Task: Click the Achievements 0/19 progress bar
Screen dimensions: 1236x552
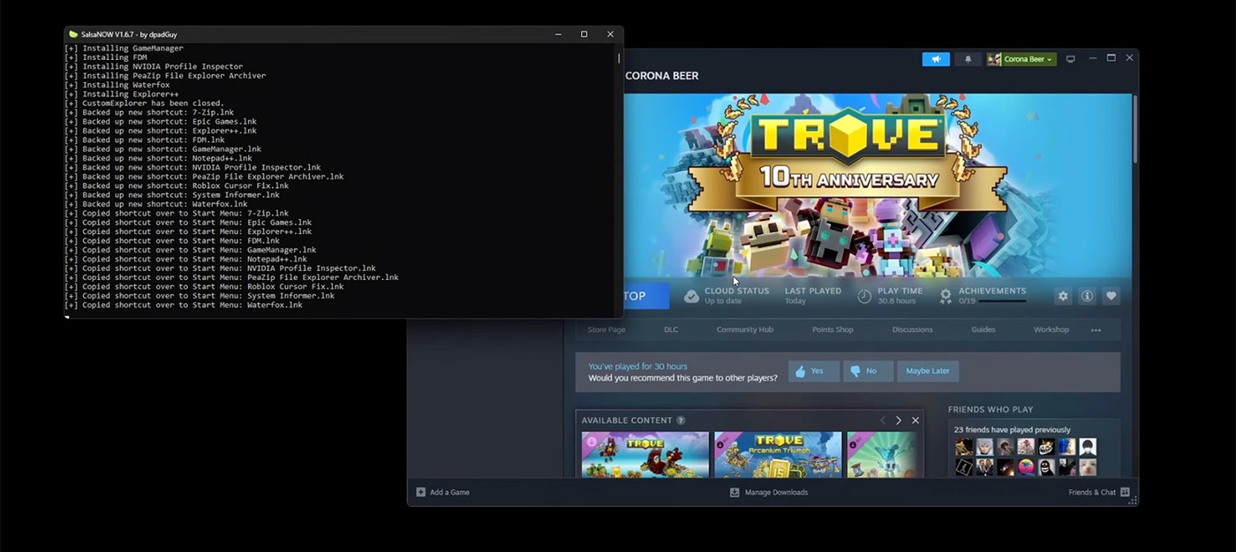Action: 1002,301
